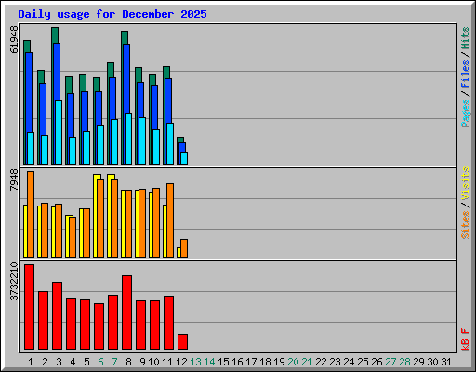
Task: Select the orange Sites bar for day 11
Action: pos(170,220)
